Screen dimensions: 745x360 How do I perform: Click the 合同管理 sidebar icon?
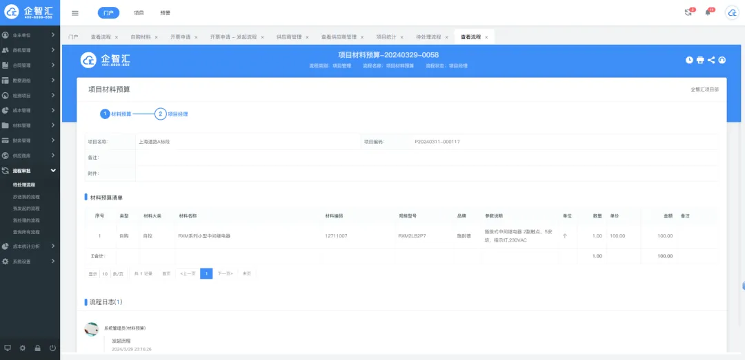pyautogui.click(x=6, y=65)
